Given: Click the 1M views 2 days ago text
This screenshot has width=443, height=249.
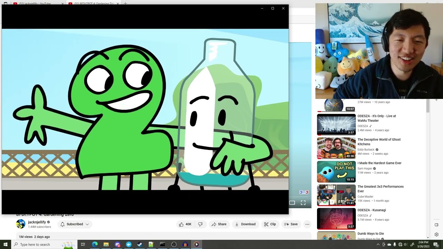Looking at the screenshot, I should (34, 237).
